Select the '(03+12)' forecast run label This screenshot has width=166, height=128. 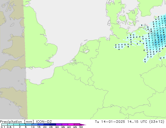(x=157, y=122)
